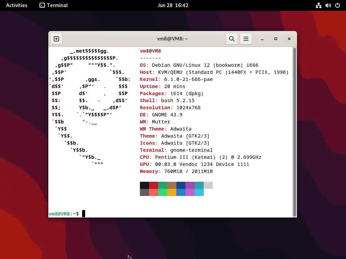Viewport: 346px width, 259px height.
Task: Click the 'OS' line showing Debian GNU/Linux 12
Action: pos(199,65)
